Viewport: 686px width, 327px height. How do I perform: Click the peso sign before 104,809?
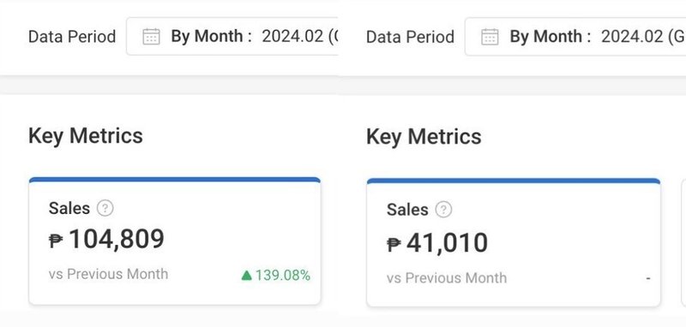click(x=56, y=241)
